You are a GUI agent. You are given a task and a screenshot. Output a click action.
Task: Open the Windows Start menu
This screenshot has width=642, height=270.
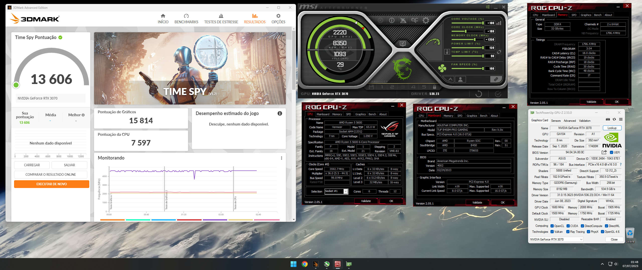coord(293,264)
